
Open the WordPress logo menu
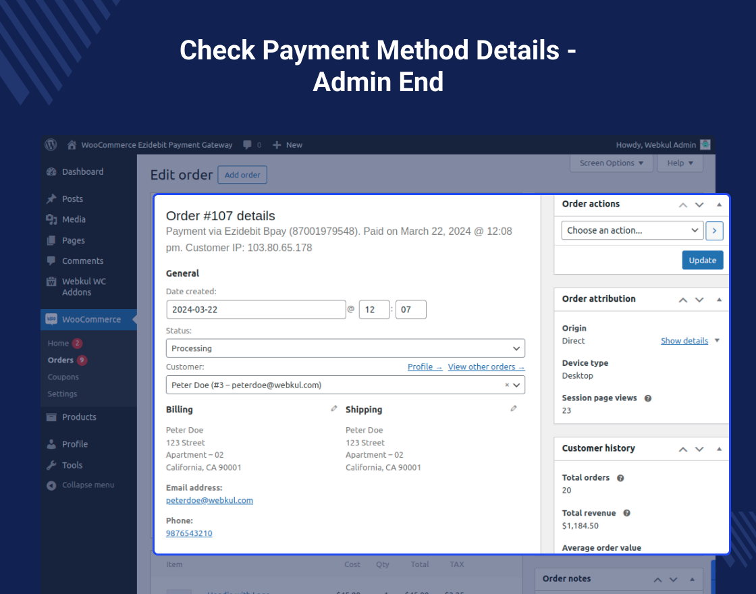coord(51,144)
